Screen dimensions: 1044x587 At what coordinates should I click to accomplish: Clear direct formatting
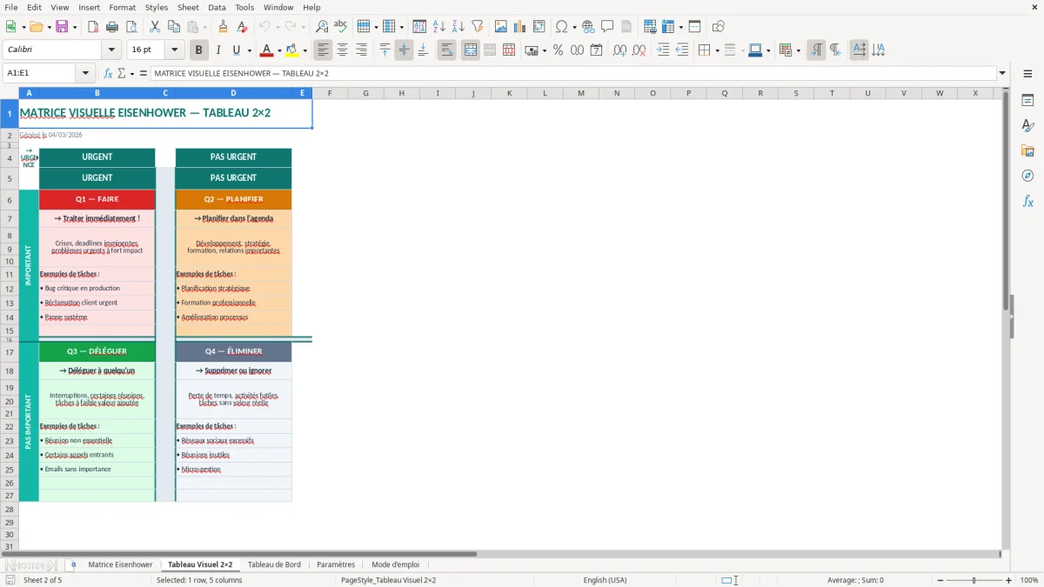click(242, 27)
